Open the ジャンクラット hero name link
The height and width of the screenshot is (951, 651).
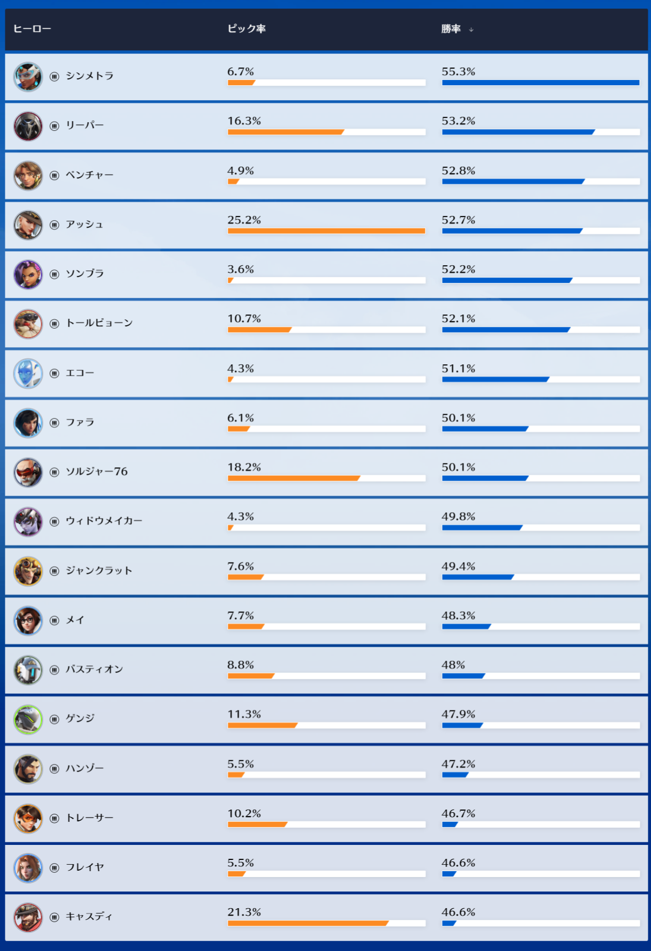(x=99, y=571)
